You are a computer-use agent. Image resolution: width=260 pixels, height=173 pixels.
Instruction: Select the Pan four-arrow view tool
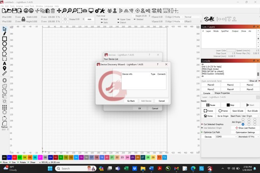pyautogui.click(x=59, y=11)
